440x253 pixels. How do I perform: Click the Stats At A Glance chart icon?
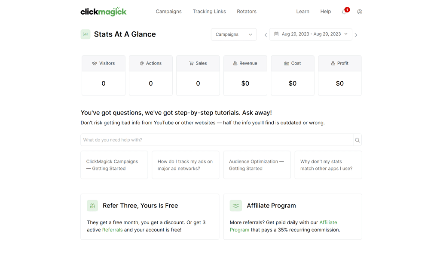tap(86, 34)
